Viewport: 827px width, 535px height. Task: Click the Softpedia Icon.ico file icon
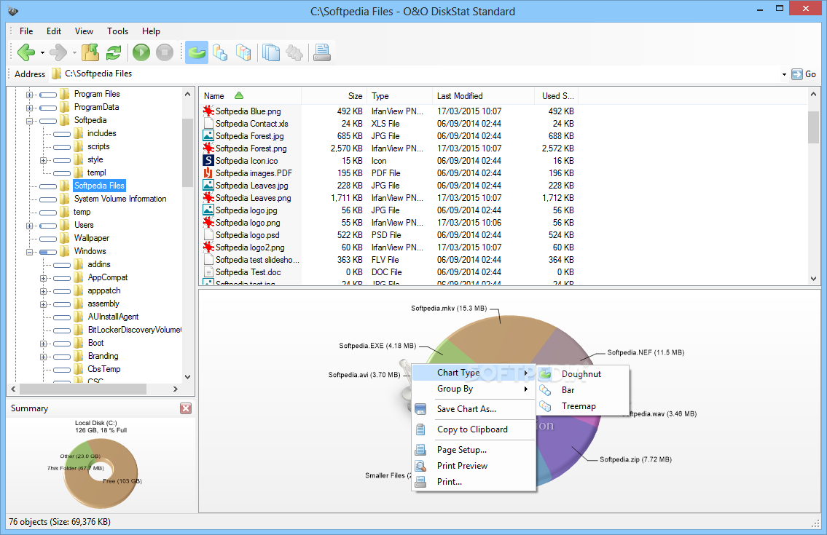click(208, 161)
